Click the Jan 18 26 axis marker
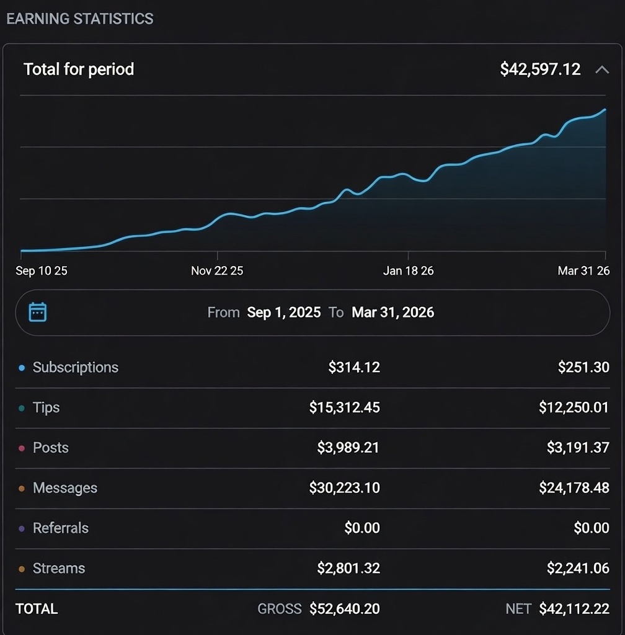The height and width of the screenshot is (635, 625). coord(408,271)
